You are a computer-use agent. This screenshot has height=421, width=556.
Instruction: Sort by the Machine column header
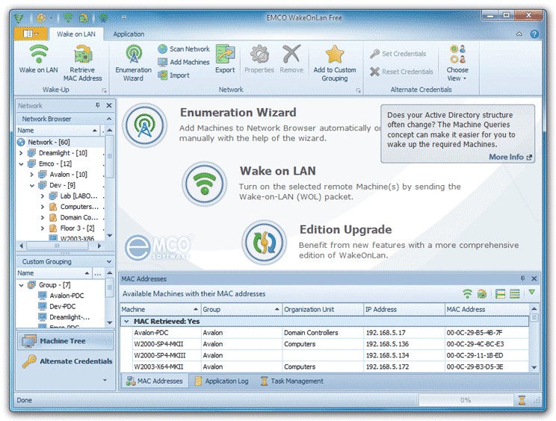(x=161, y=309)
